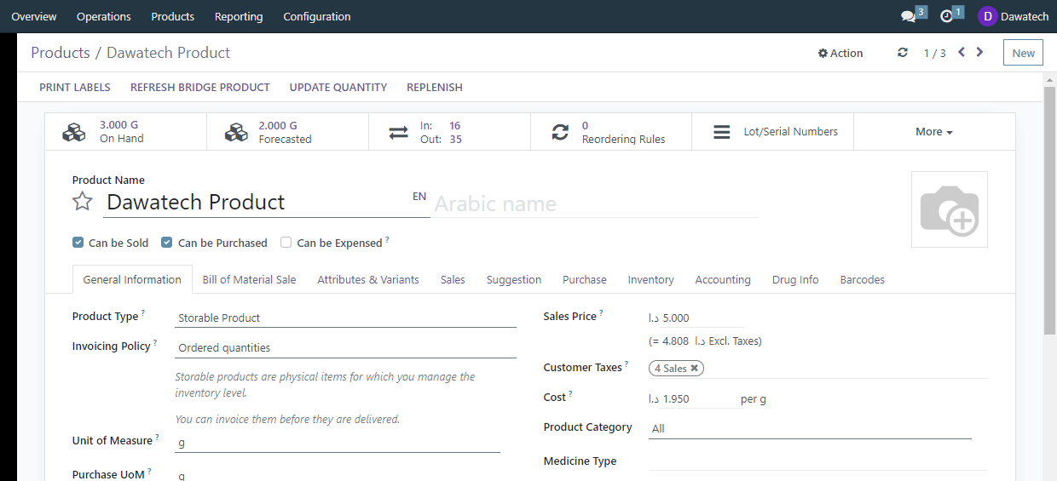Open the Invoicing Policy dropdown
1057x481 pixels.
click(345, 347)
